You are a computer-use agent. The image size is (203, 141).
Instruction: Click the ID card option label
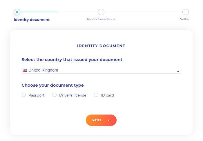click(107, 95)
